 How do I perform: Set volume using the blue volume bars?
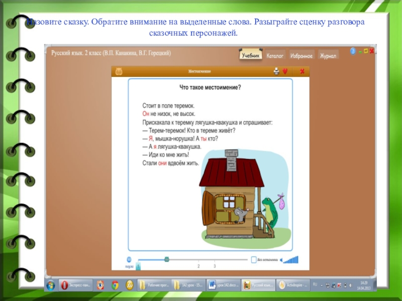(291, 260)
